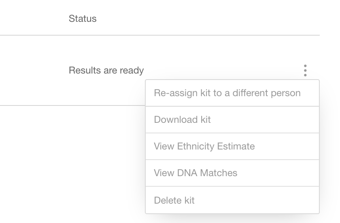Open View Ethnicity Estimate
The width and height of the screenshot is (340, 223).
[232, 146]
